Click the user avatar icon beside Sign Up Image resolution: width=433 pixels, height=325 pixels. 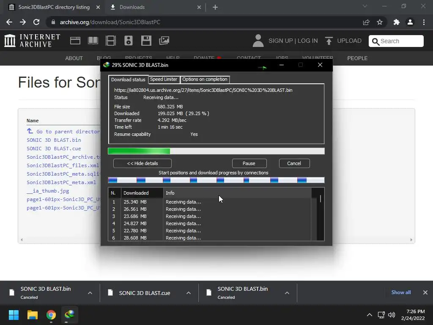[x=258, y=41]
